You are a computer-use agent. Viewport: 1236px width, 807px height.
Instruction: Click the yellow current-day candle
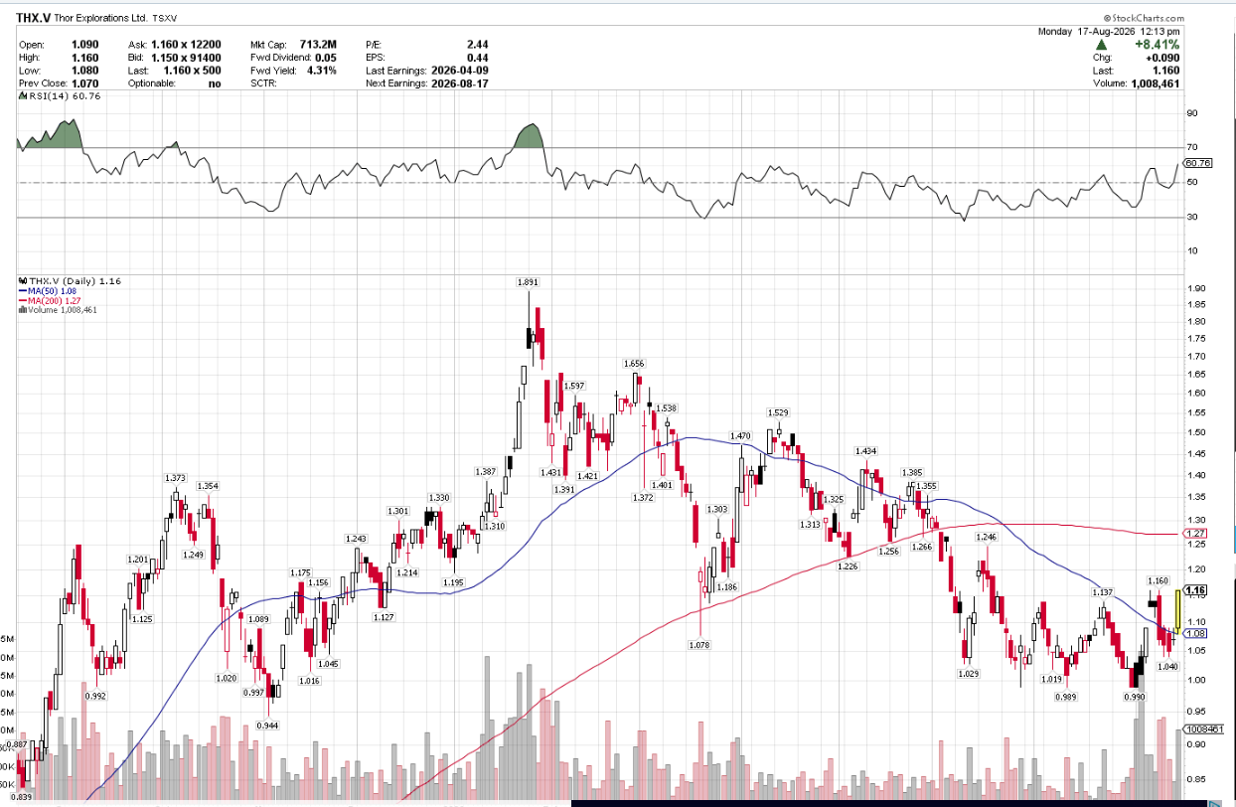tap(1177, 611)
